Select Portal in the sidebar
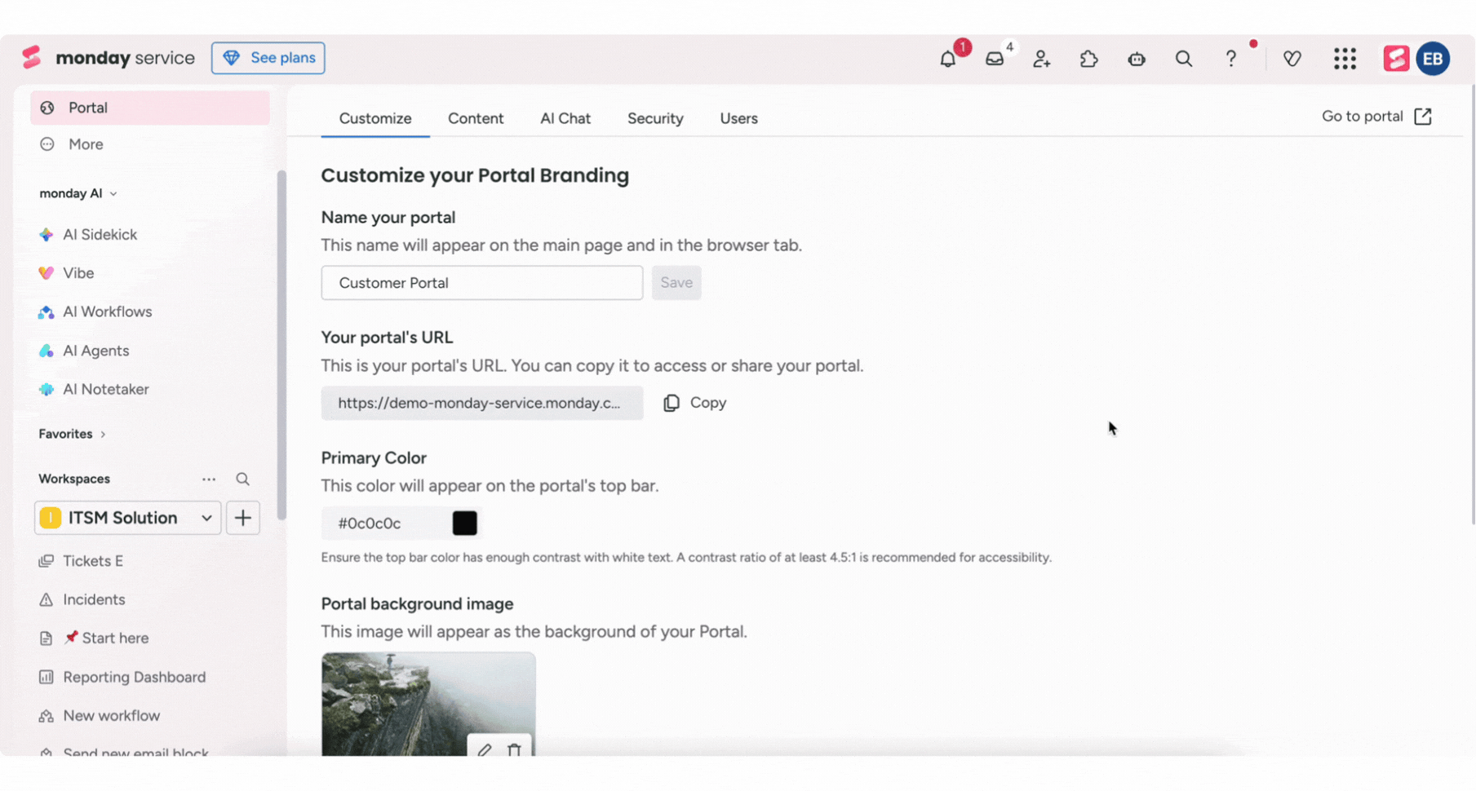The height and width of the screenshot is (791, 1476). [150, 108]
